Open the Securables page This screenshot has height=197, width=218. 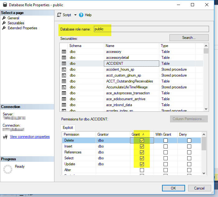click(16, 23)
